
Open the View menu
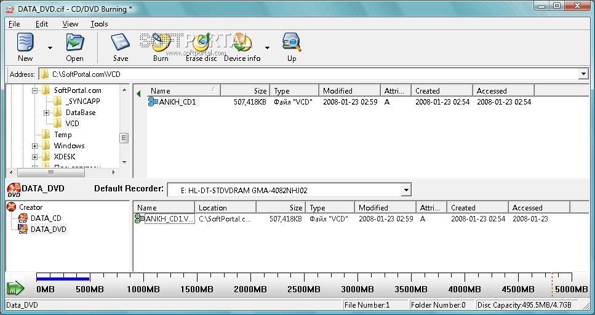coord(70,24)
